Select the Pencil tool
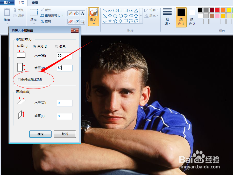 pyautogui.click(x=70, y=13)
